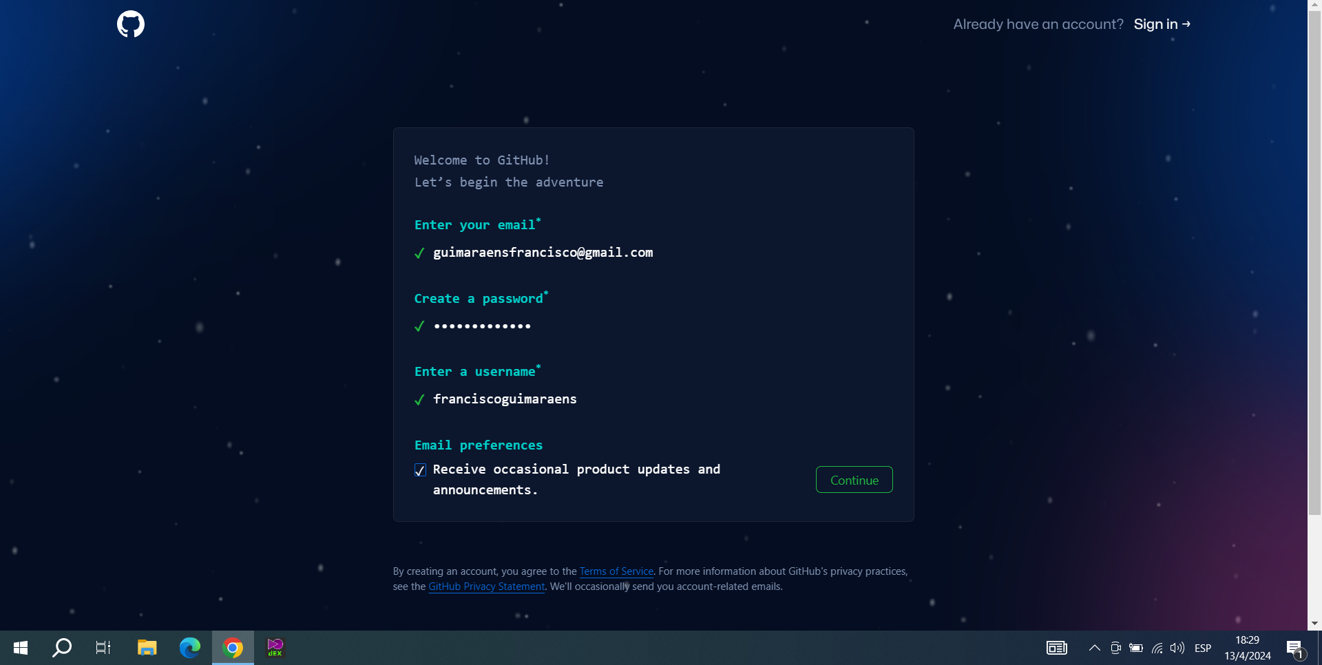Screen dimensions: 1322x665
Task: Open the network Wi-Fi tray icon
Action: coord(1157,648)
